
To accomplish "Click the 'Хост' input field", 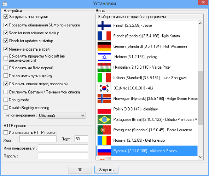I will pos(38,139).
